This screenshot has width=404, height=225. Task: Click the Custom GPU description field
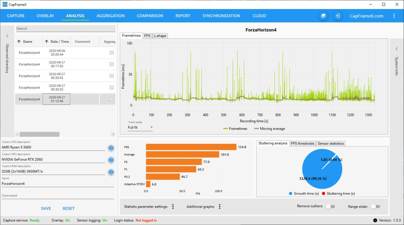(53, 160)
